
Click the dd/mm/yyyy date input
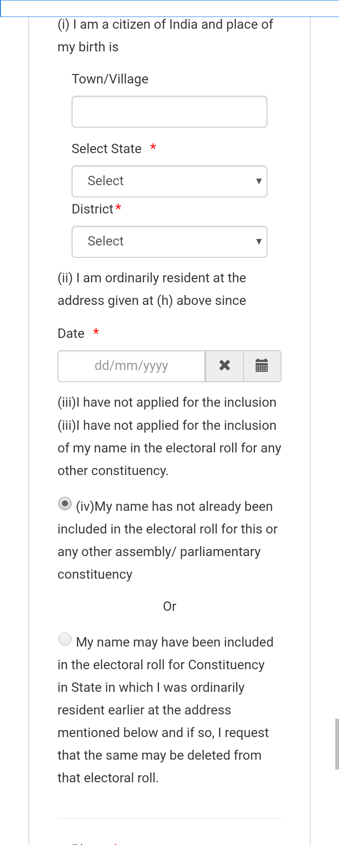click(131, 366)
